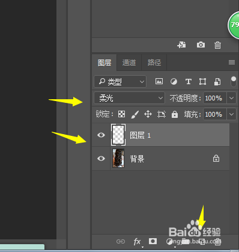This screenshot has width=239, height=252.
Task: Click the 背景 layer lock icon
Action: click(x=216, y=158)
